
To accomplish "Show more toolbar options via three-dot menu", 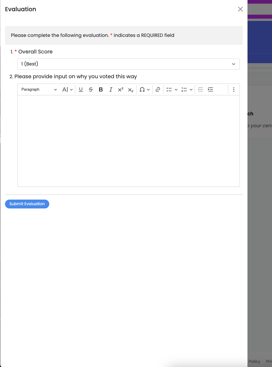I will click(x=234, y=89).
